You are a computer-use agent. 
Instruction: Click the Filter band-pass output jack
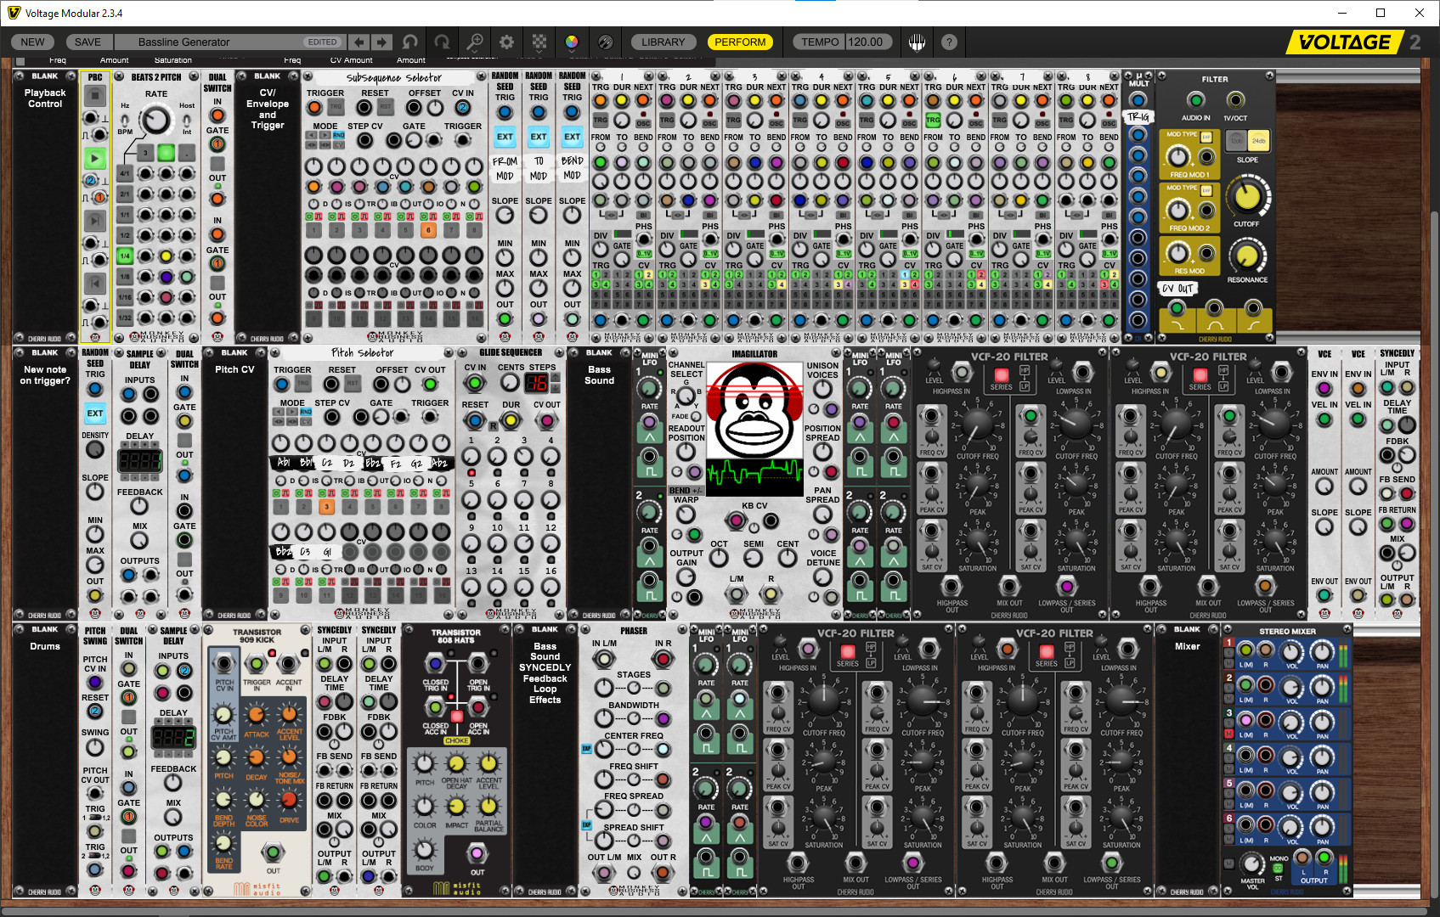(1215, 309)
